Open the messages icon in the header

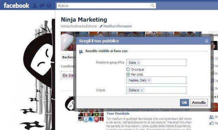[x=42, y=6]
